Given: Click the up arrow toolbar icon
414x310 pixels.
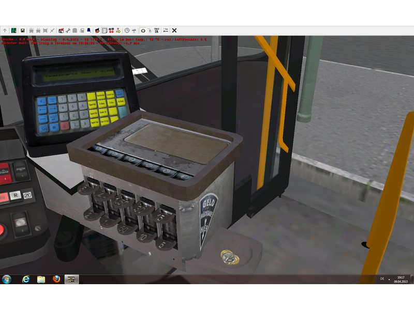Looking at the screenshot, I should pos(5,30).
